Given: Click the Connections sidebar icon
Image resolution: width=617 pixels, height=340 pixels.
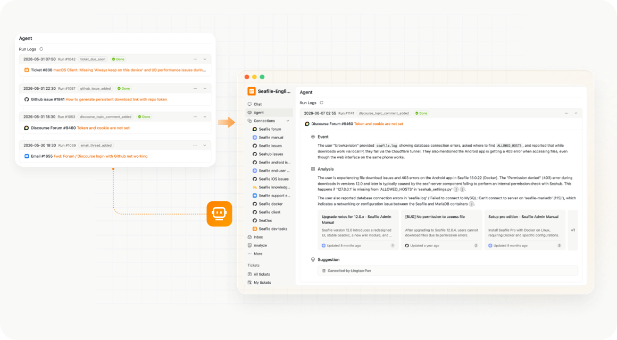Looking at the screenshot, I should pos(249,121).
